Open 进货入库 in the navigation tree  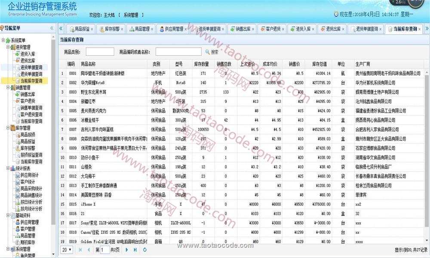pos(28,54)
